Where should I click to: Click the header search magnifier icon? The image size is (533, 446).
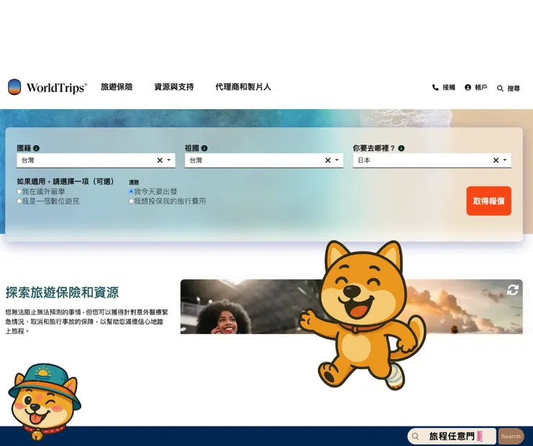(500, 88)
